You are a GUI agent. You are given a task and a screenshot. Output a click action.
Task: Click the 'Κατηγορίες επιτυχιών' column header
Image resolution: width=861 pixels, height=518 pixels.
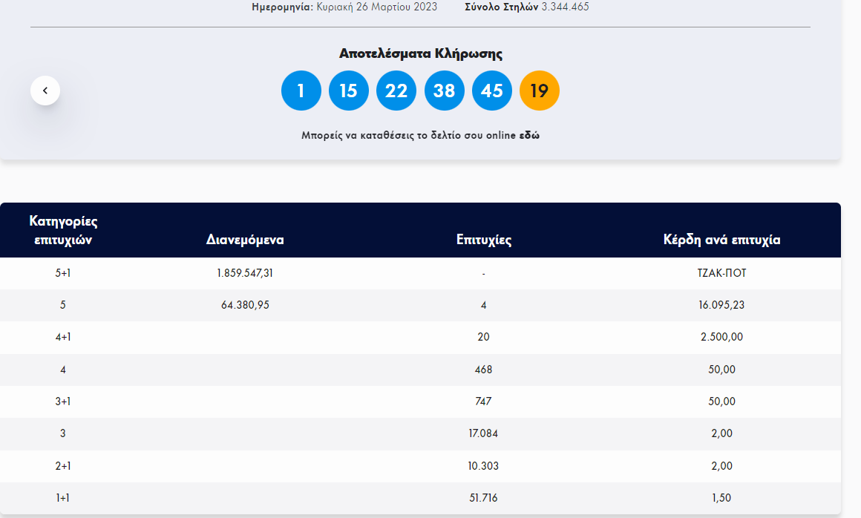pyautogui.click(x=63, y=230)
